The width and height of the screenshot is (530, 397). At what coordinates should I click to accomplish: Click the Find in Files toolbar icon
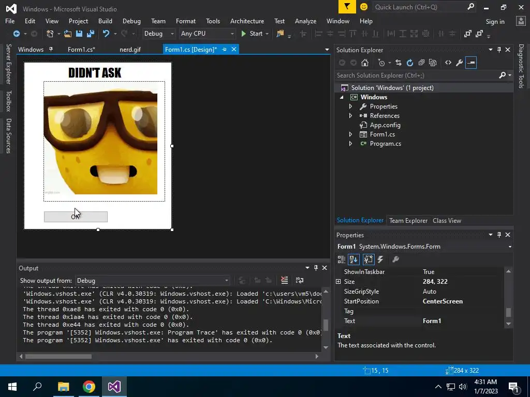[x=280, y=34]
